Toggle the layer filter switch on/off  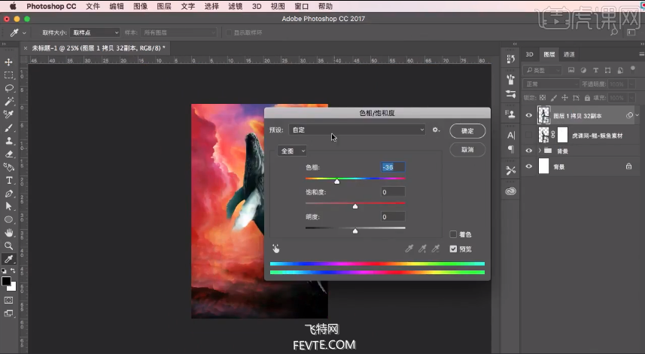[x=633, y=69]
